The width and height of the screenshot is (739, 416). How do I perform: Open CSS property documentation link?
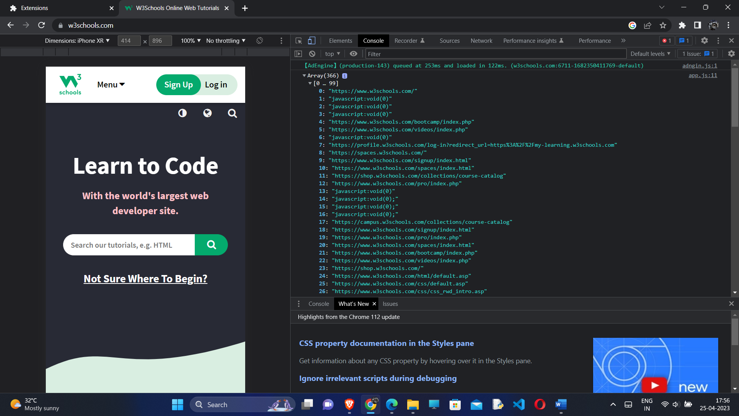[x=386, y=343]
